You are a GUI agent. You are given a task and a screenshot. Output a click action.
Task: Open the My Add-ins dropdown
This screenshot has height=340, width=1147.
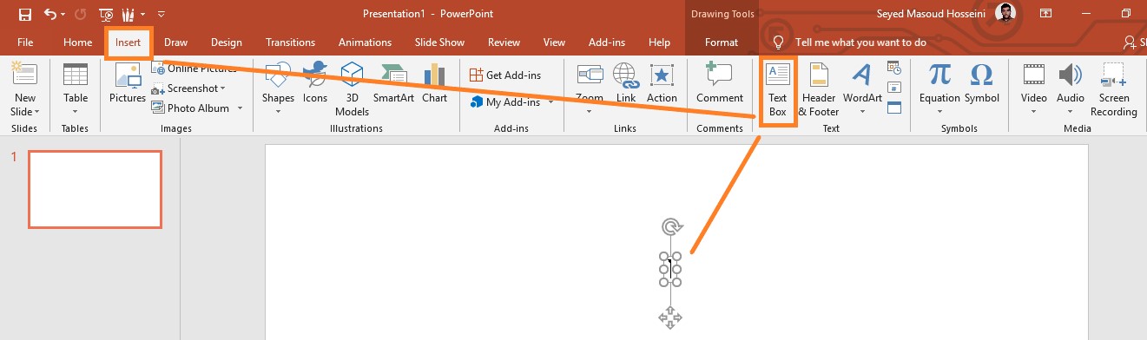click(x=512, y=102)
